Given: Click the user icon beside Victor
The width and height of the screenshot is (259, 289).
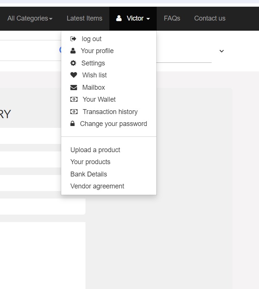Looking at the screenshot, I should (x=119, y=18).
